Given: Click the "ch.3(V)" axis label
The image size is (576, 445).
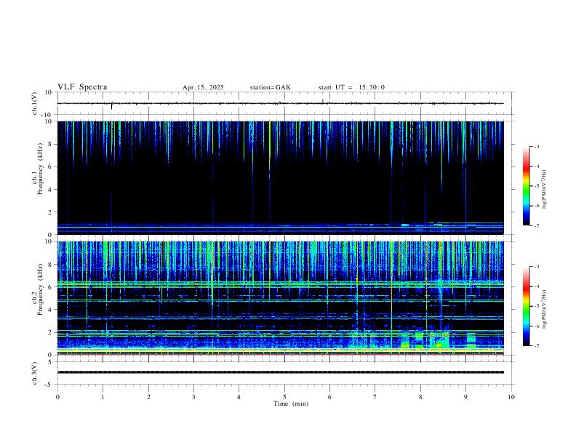Looking at the screenshot, I should click(x=35, y=373).
